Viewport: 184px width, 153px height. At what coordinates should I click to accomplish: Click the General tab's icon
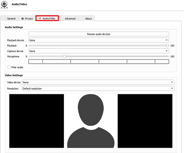click(x=4, y=19)
